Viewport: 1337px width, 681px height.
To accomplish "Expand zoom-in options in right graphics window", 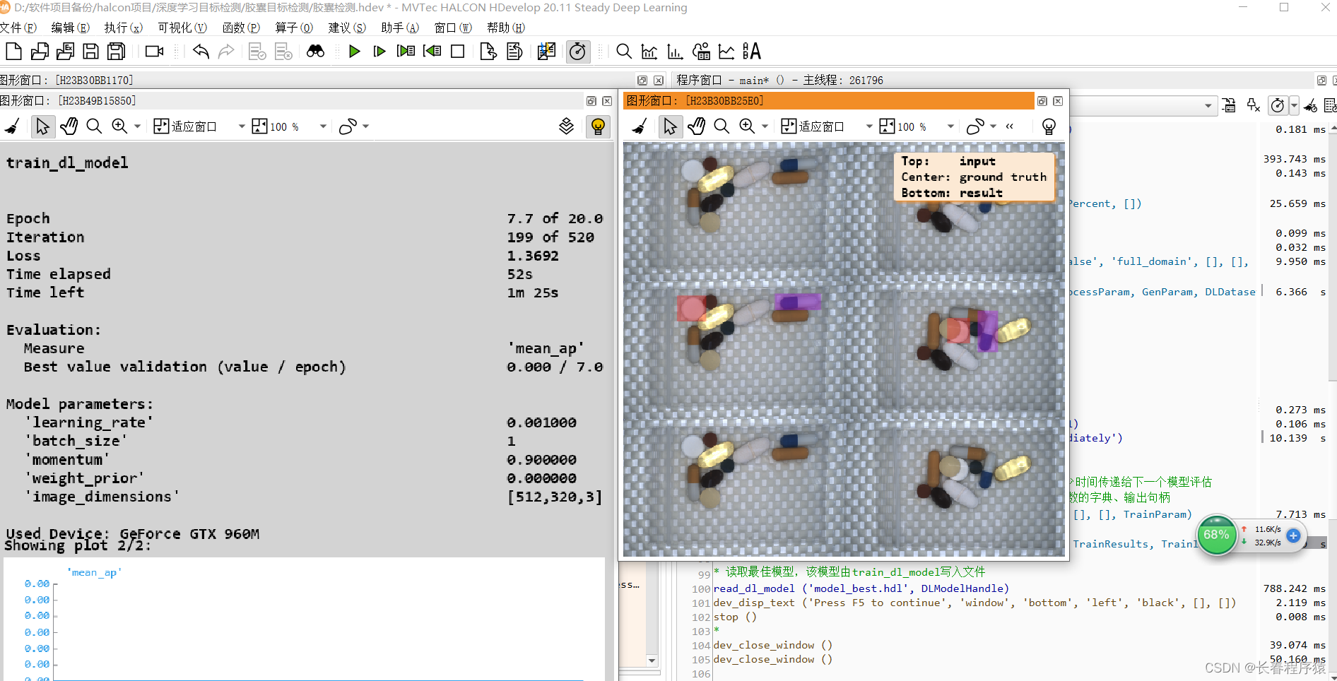I will tap(765, 126).
